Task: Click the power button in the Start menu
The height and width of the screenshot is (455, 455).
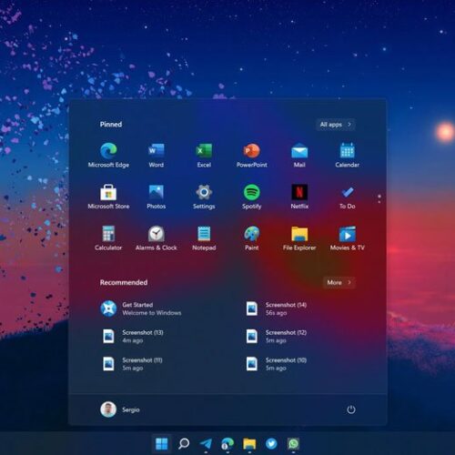Action: 351,409
